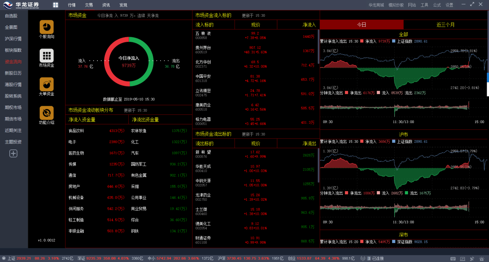Open the 网站 link

(x=412, y=5)
